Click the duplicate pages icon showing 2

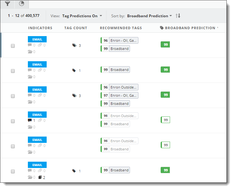click(40, 177)
